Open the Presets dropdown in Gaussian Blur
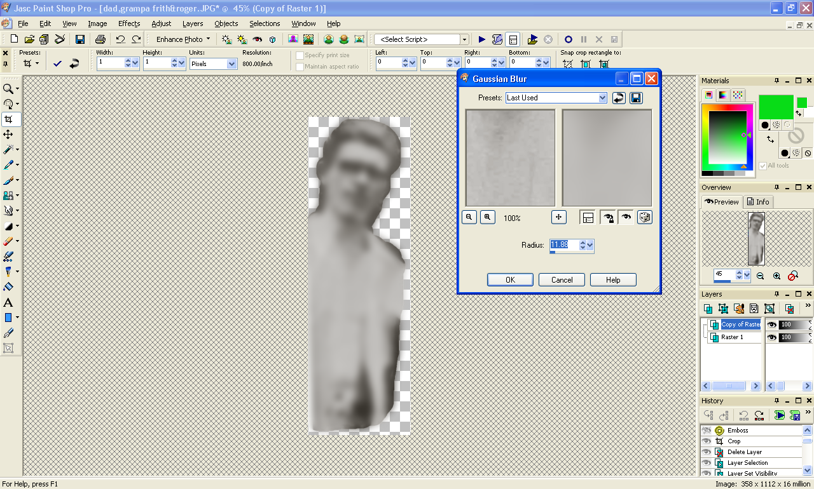The height and width of the screenshot is (489, 814). [602, 98]
